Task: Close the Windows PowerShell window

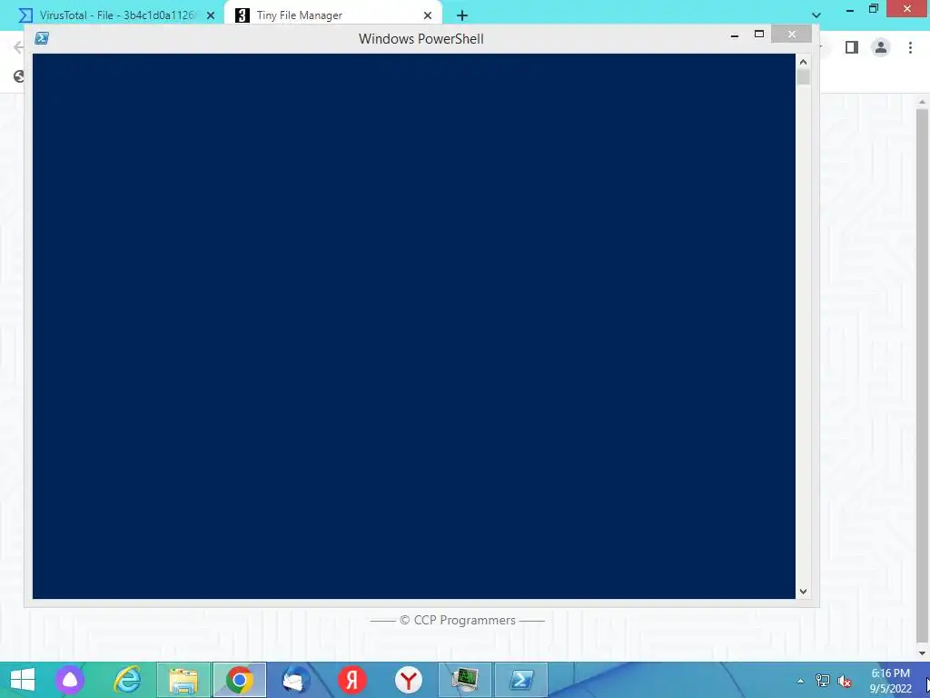Action: coord(791,35)
